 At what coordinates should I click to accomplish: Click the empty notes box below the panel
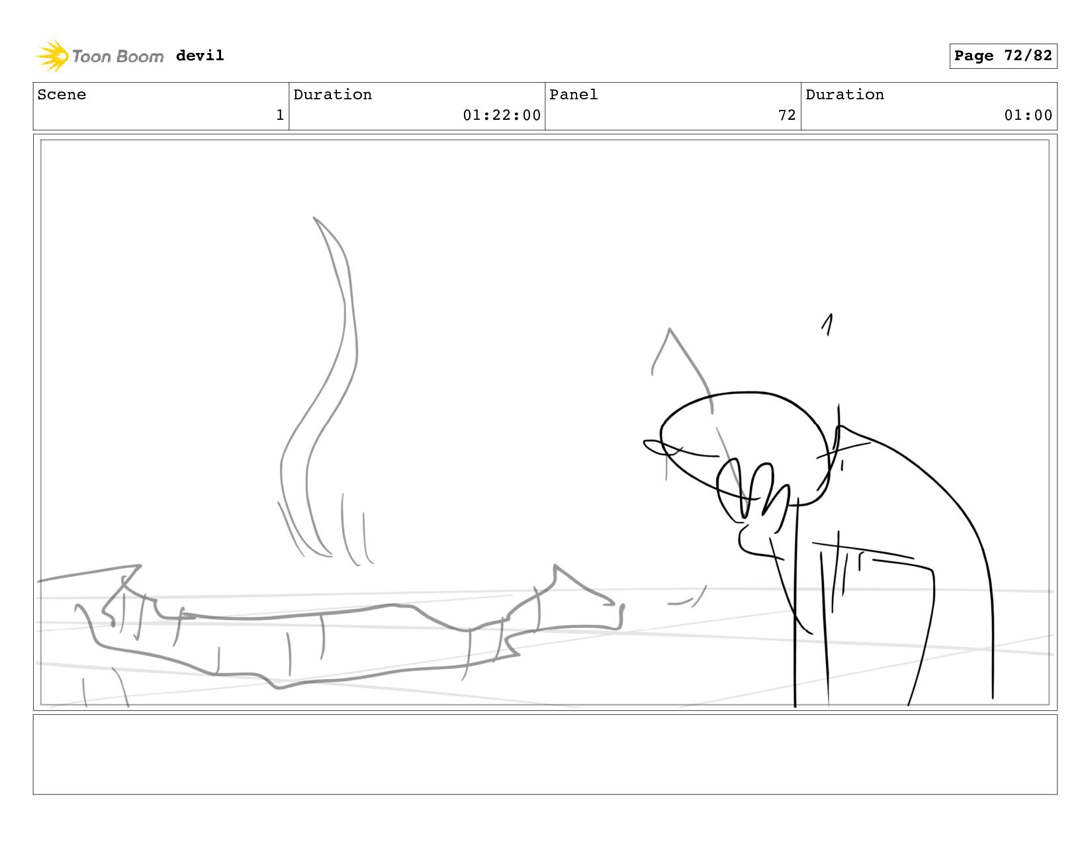[x=545, y=755]
